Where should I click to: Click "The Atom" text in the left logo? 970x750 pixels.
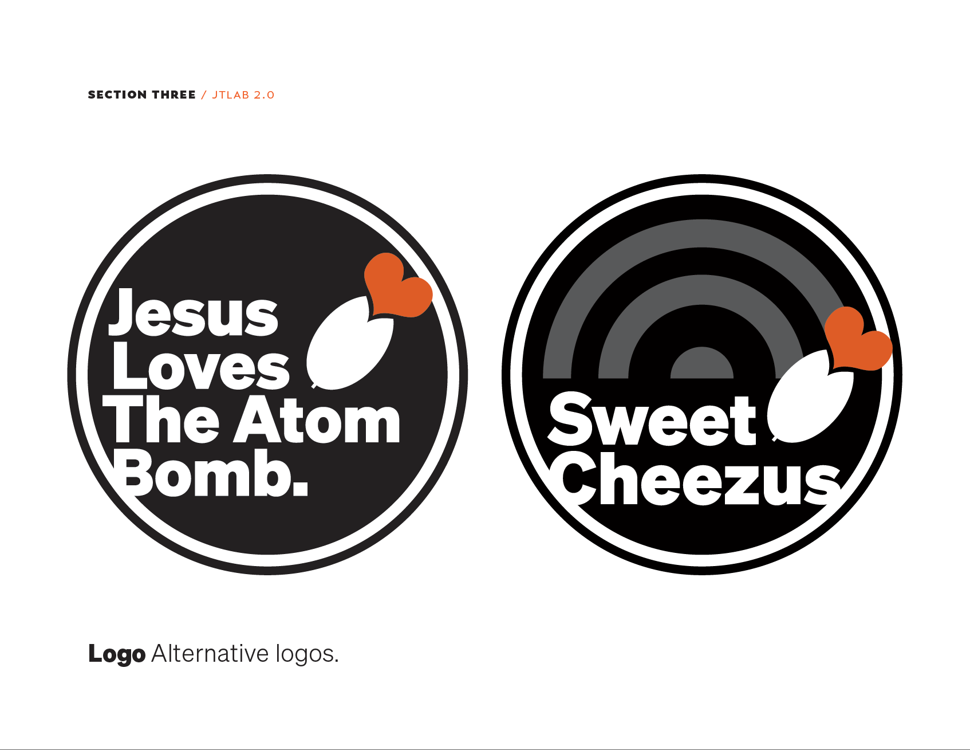tap(251, 419)
